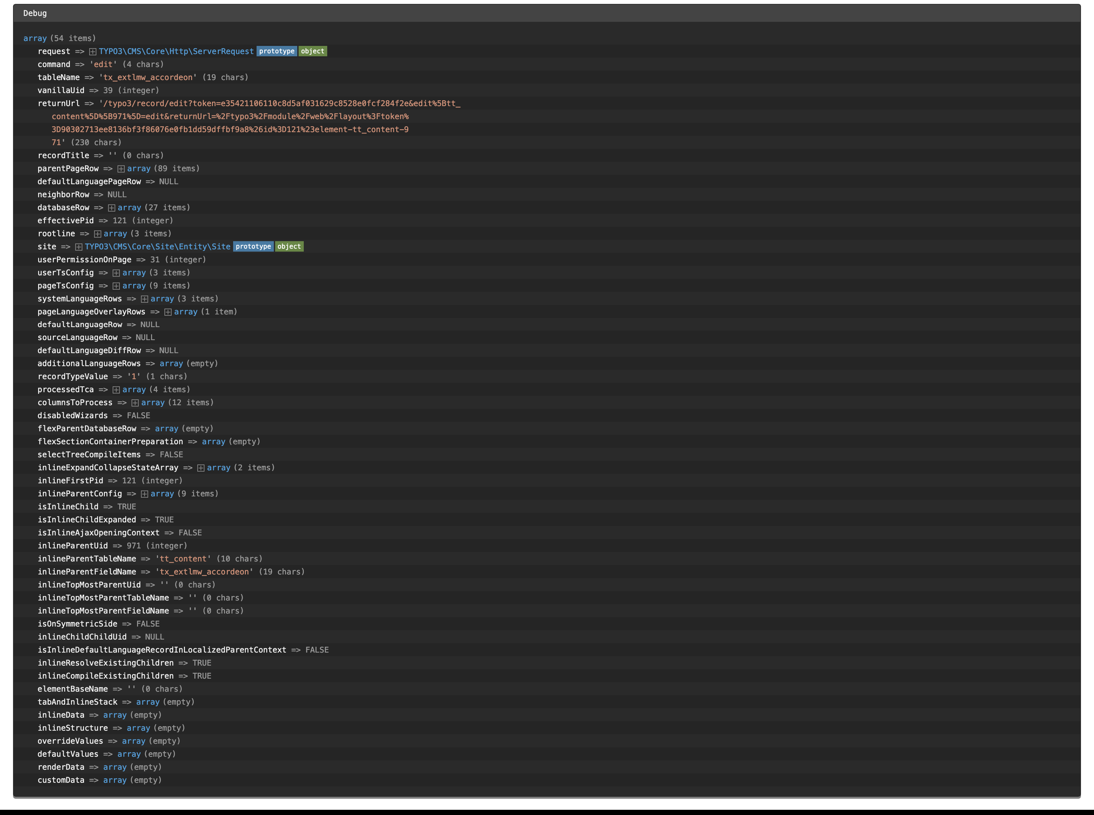Click the flexSectionContainerPreparation key
The height and width of the screenshot is (815, 1094).
pos(110,442)
